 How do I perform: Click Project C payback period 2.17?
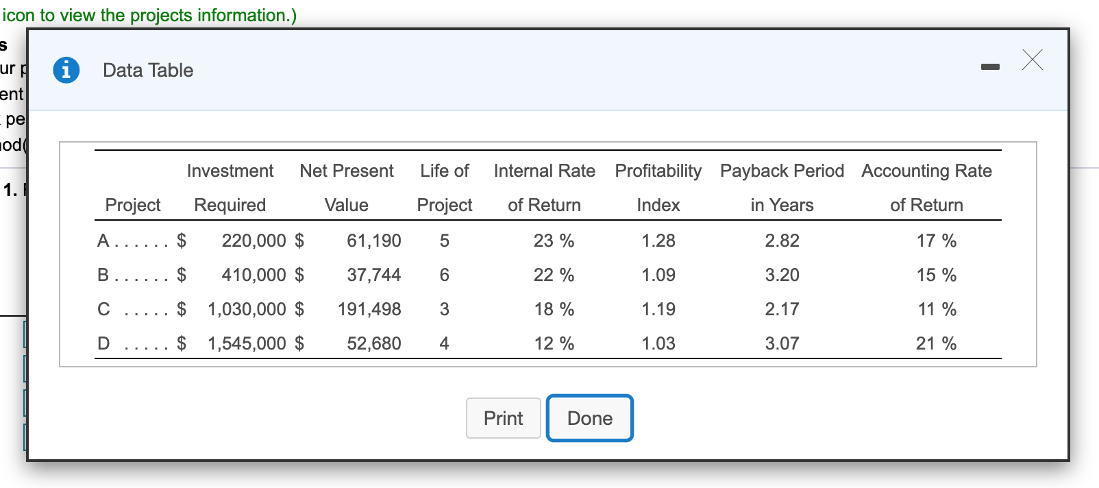pos(782,309)
